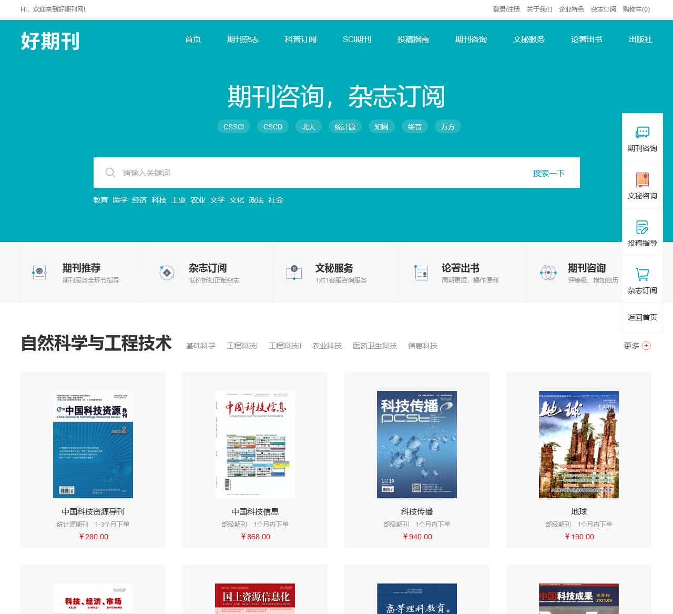This screenshot has height=614, width=673.
Task: Click the magnifier icon in the search bar
Action: pos(110,173)
